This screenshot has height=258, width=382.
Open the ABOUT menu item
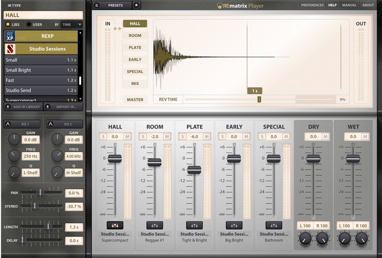coord(368,5)
